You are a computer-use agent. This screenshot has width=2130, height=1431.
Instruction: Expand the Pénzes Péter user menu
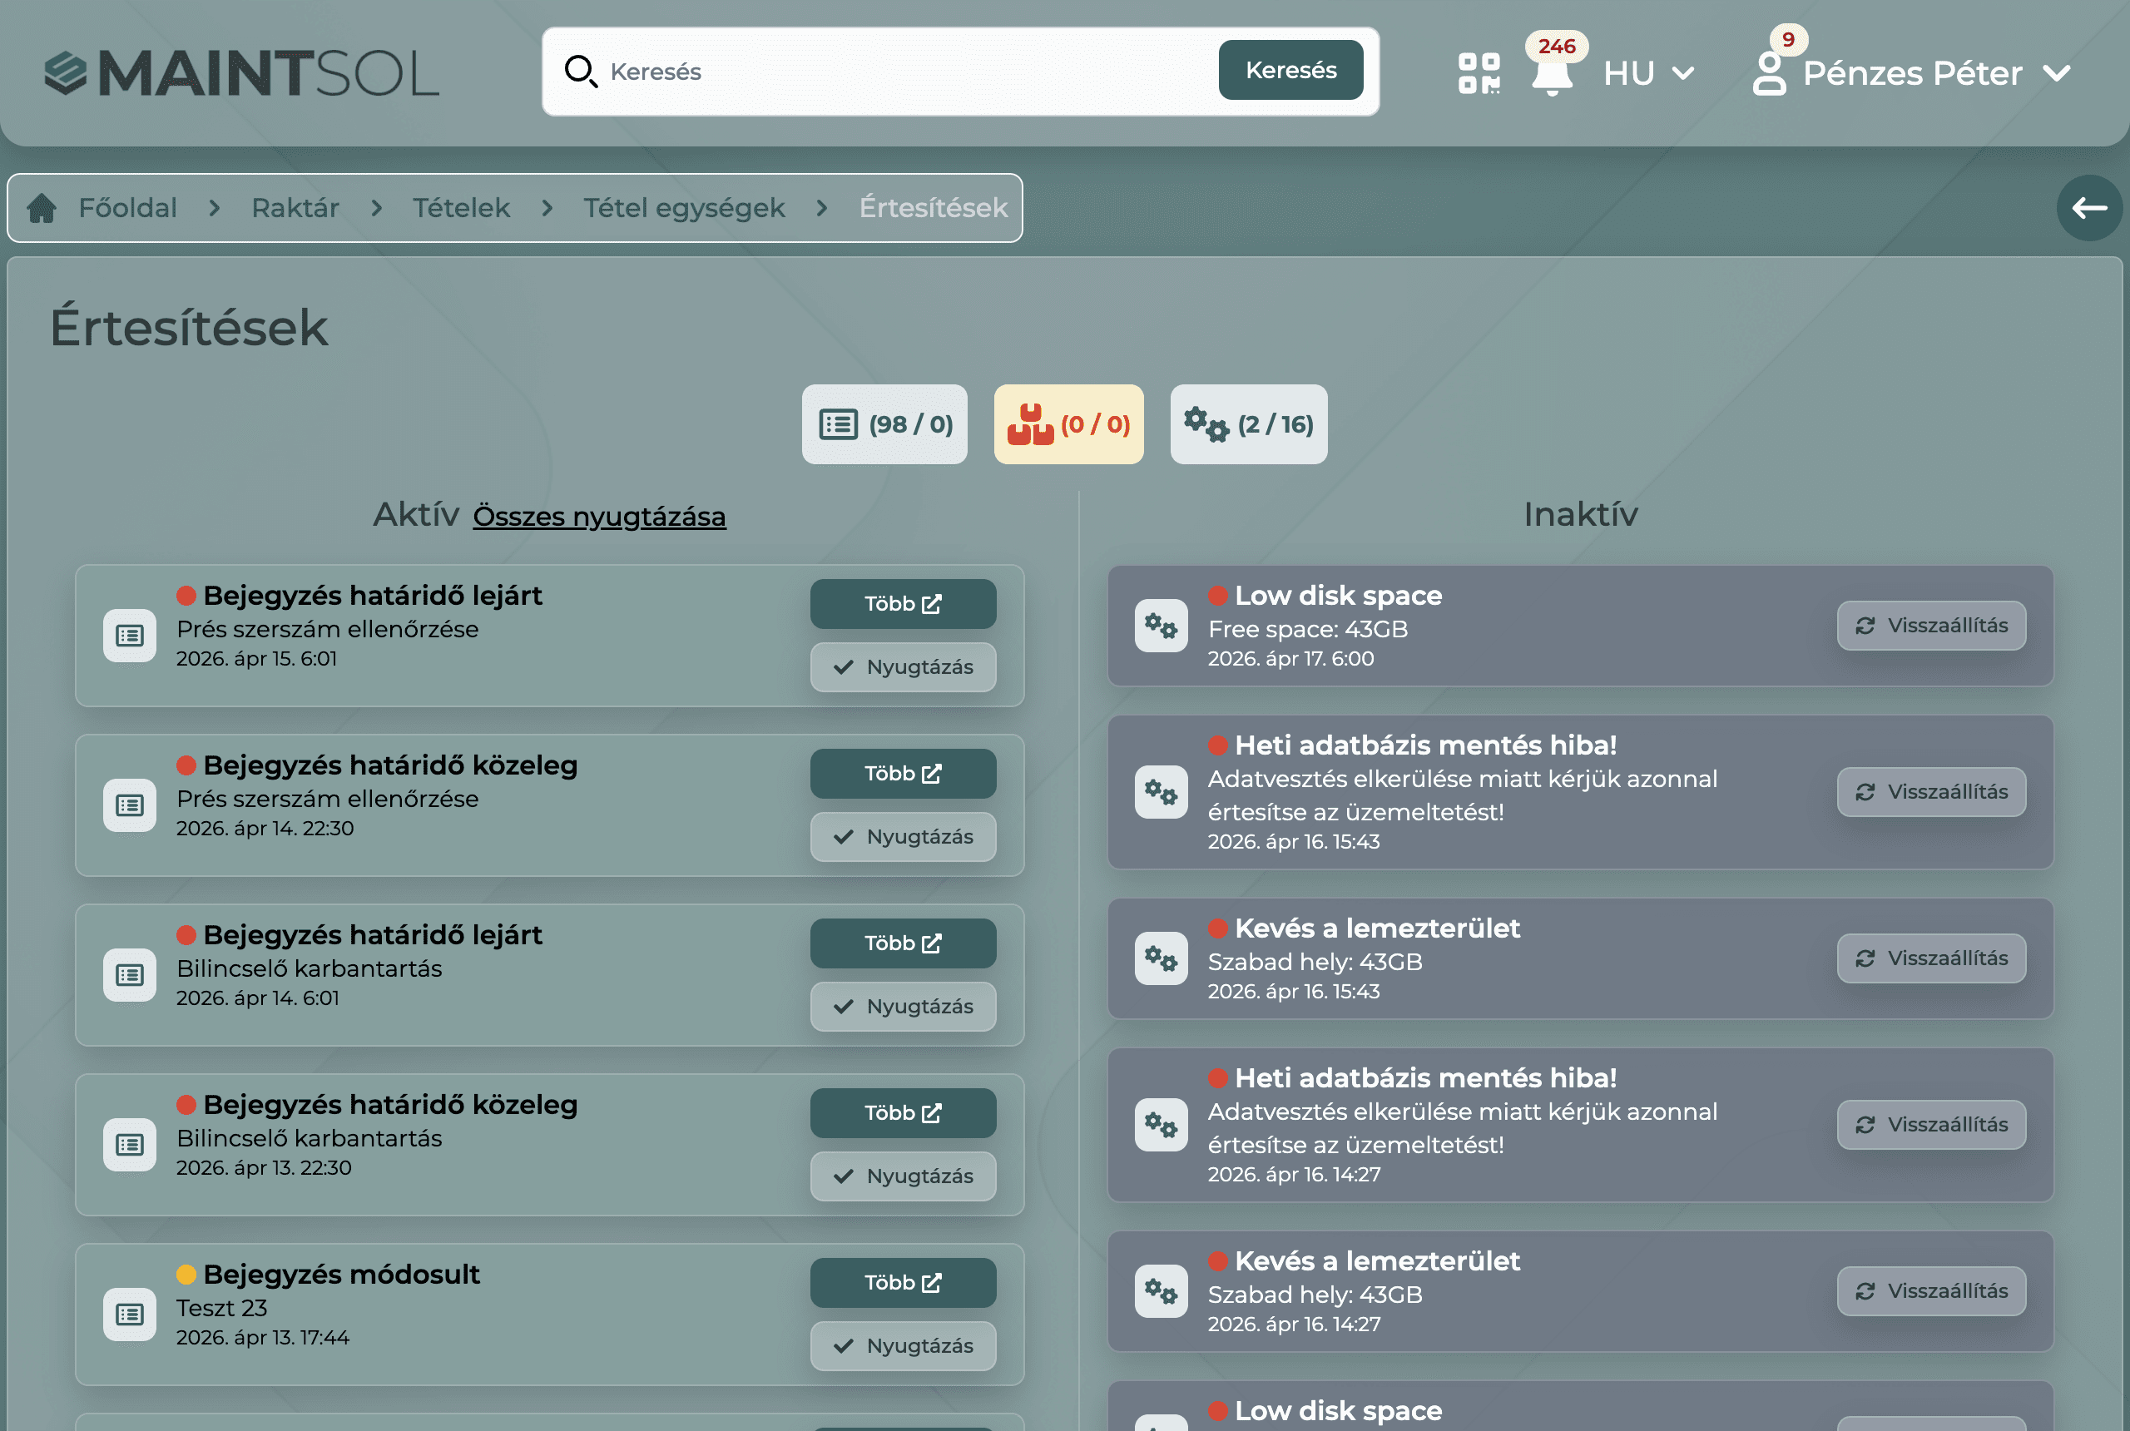1913,73
